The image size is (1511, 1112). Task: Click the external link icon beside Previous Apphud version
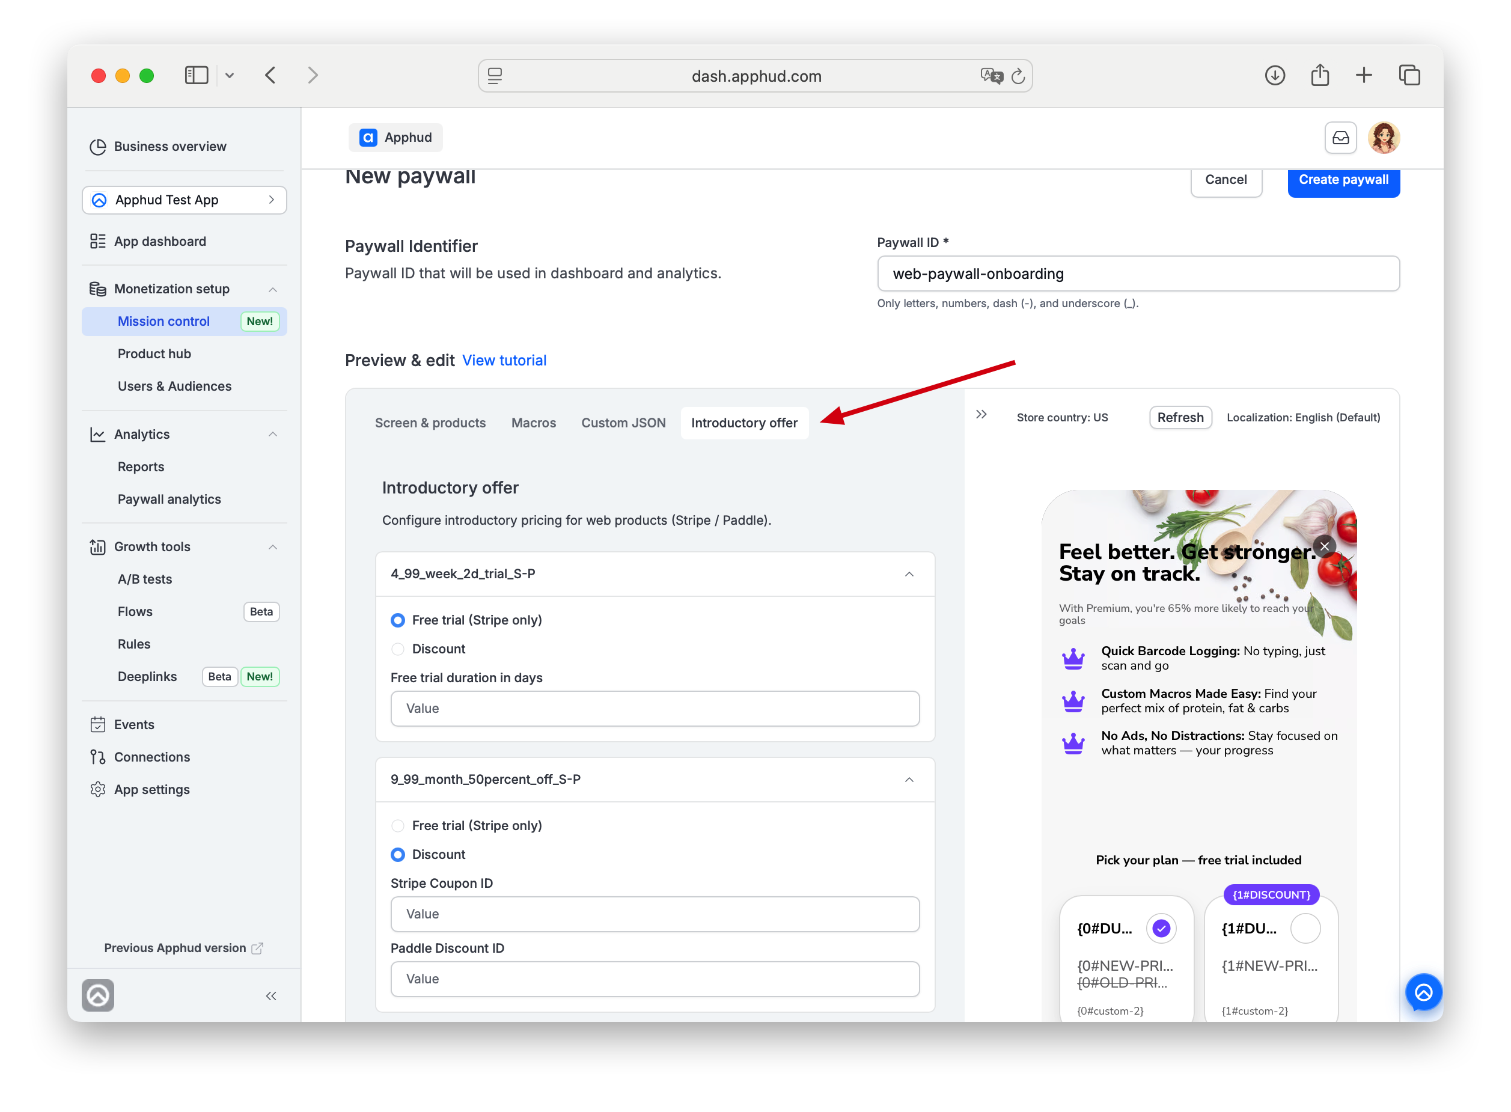[257, 948]
